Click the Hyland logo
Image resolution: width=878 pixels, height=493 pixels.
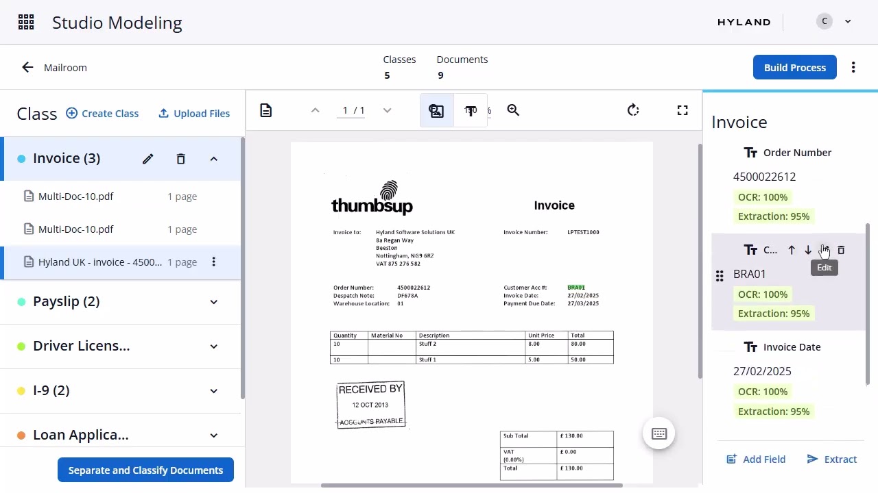coord(744,22)
